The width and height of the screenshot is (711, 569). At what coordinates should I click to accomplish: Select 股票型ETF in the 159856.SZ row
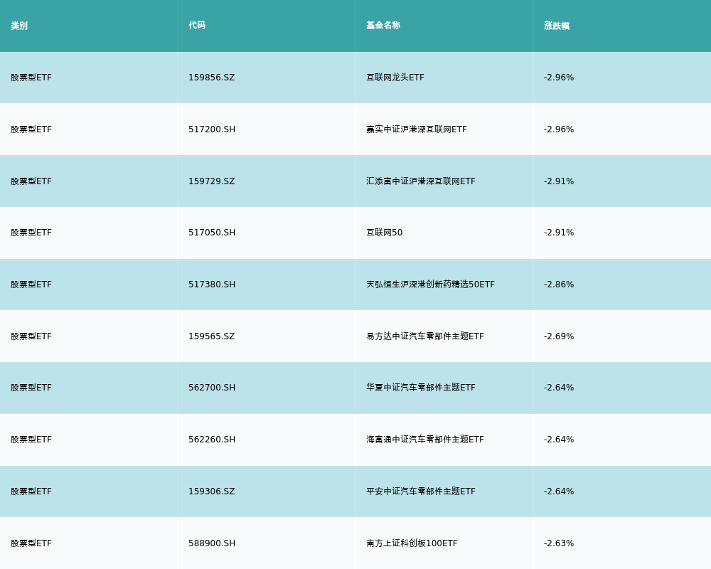pyautogui.click(x=31, y=78)
